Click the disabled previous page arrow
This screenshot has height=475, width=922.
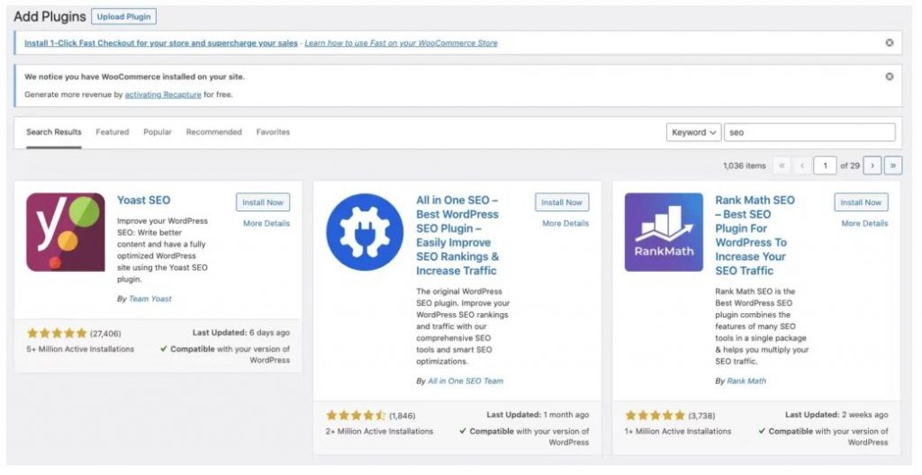[802, 166]
